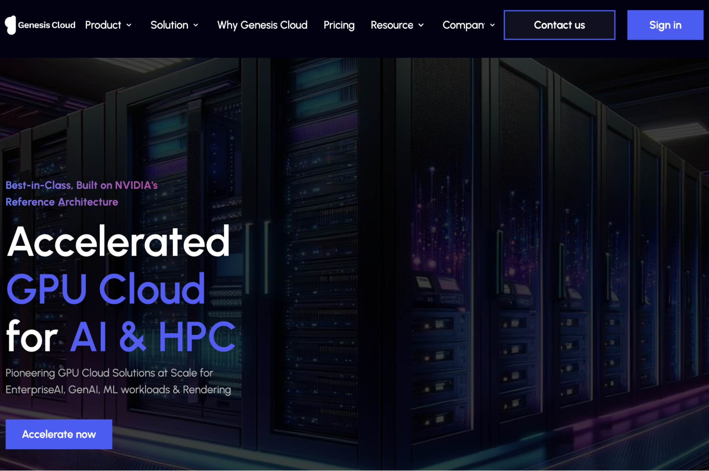Click the Genesis Cloud logo icon
The height and width of the screenshot is (471, 709).
tap(10, 25)
